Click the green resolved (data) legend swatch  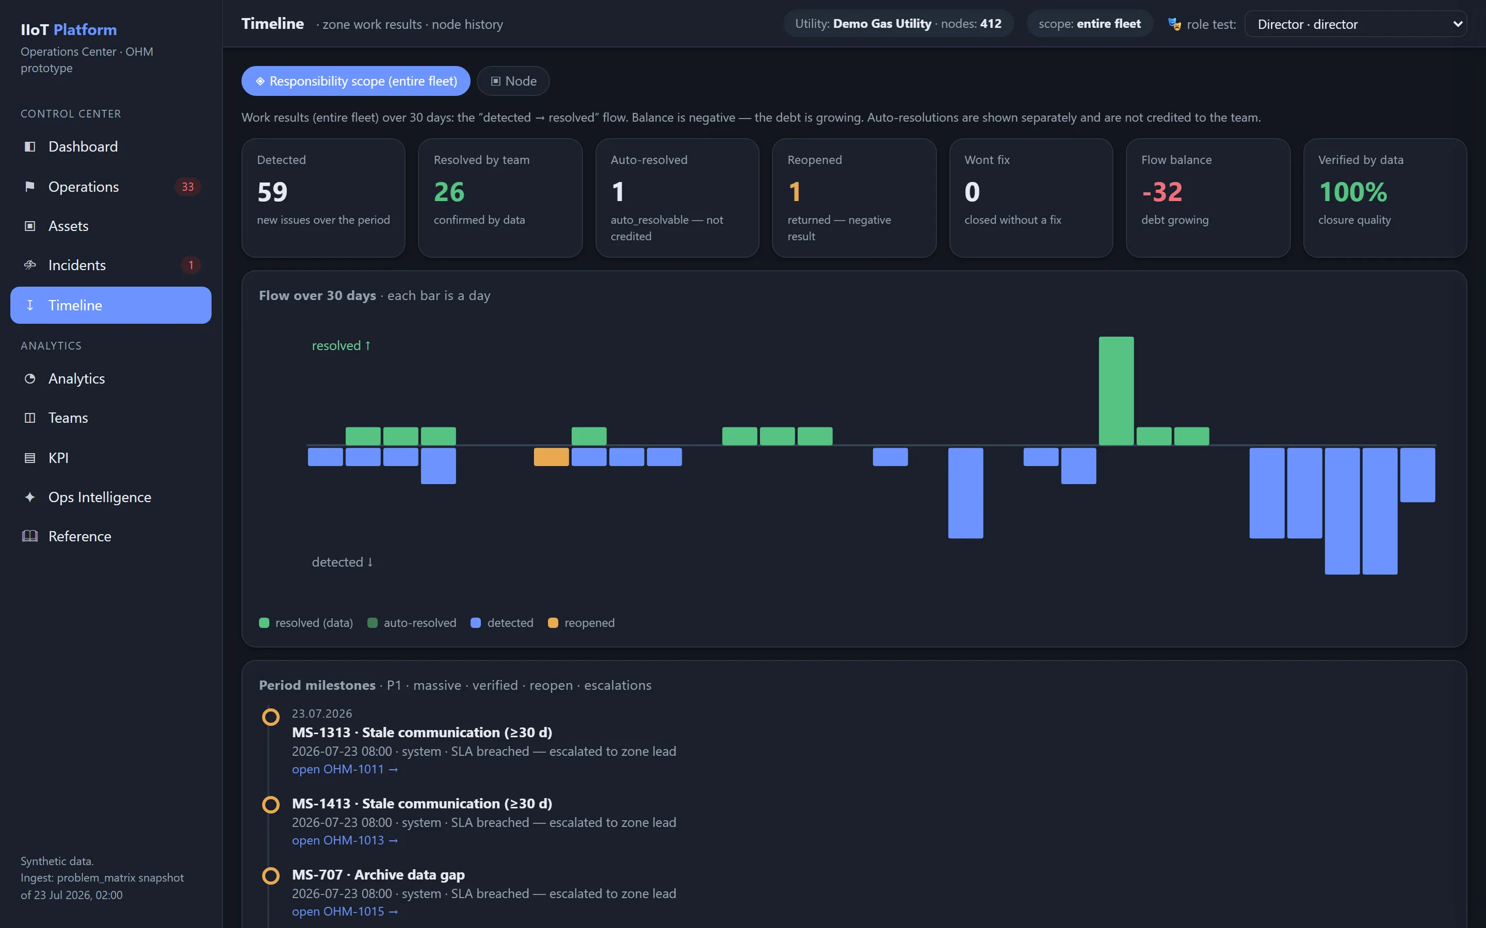coord(264,623)
